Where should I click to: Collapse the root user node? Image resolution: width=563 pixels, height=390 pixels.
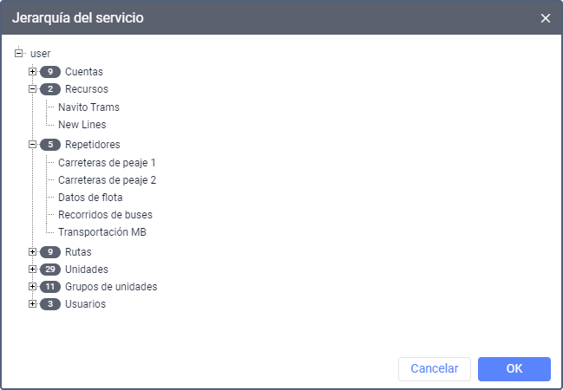(x=18, y=53)
